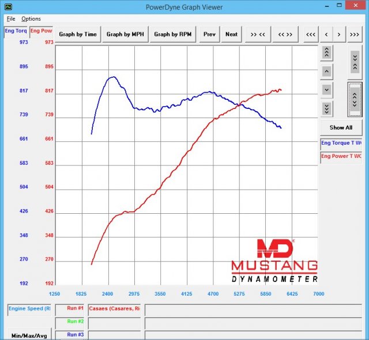The height and width of the screenshot is (340, 369).
Task: Click the Graph by Time button
Action: pyautogui.click(x=78, y=34)
